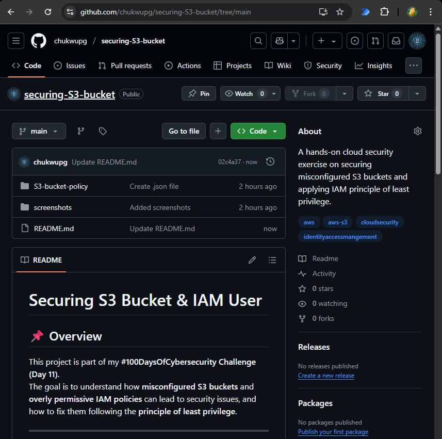Click Publish your first package link
Viewport: 442px width, 439px height.
point(333,432)
